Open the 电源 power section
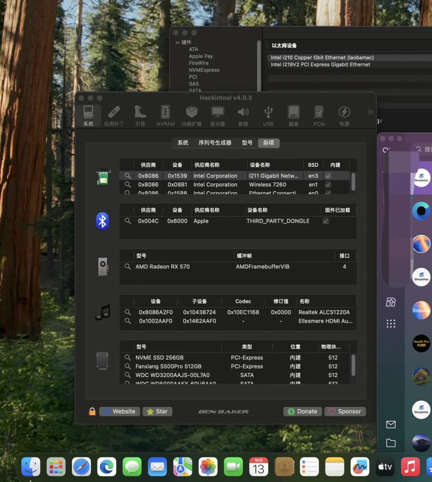 344,116
